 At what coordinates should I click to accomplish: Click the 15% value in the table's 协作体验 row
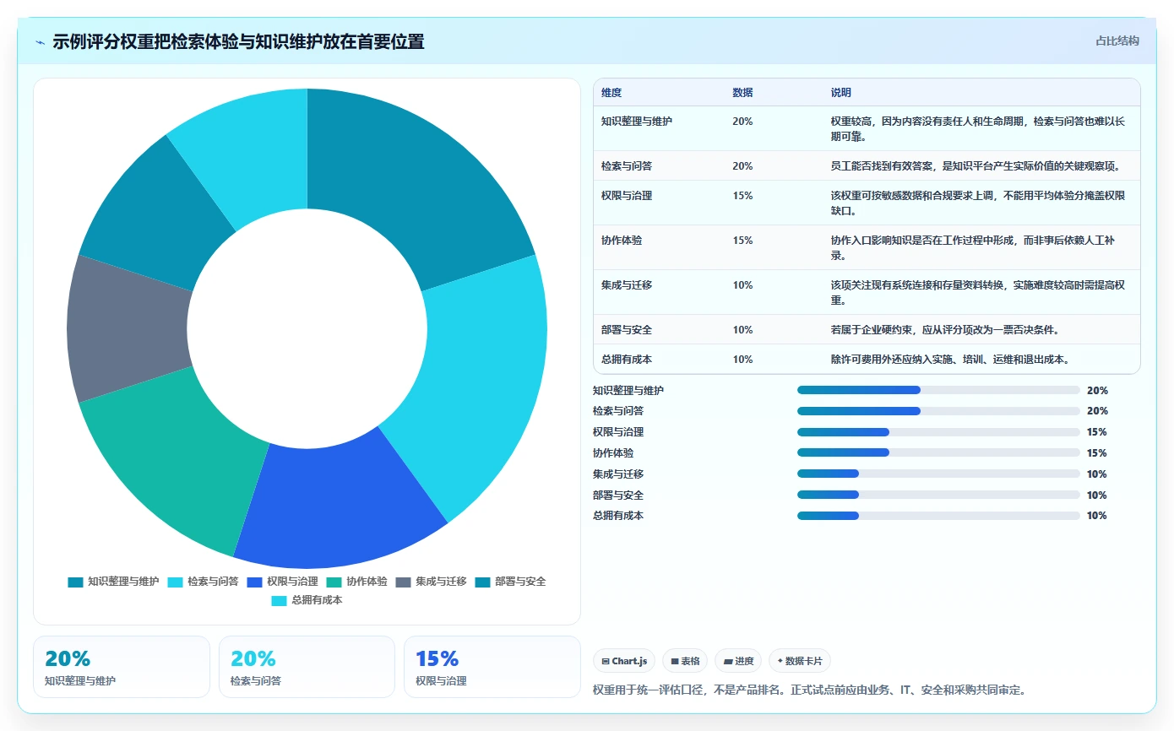(x=742, y=240)
